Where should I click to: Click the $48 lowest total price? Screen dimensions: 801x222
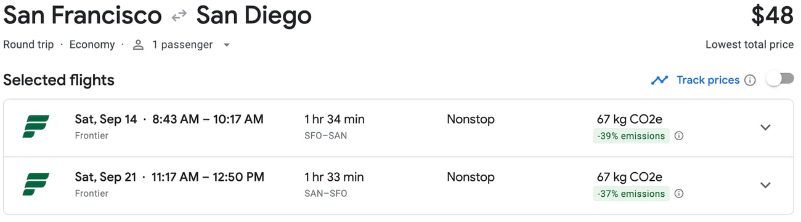(x=772, y=17)
